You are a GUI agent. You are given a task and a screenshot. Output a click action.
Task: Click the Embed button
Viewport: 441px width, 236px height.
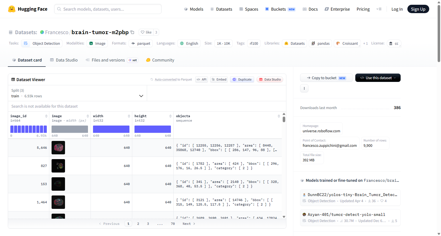tap(219, 79)
